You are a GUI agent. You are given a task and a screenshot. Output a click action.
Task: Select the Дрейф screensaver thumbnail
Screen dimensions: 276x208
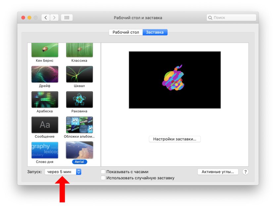click(45, 74)
